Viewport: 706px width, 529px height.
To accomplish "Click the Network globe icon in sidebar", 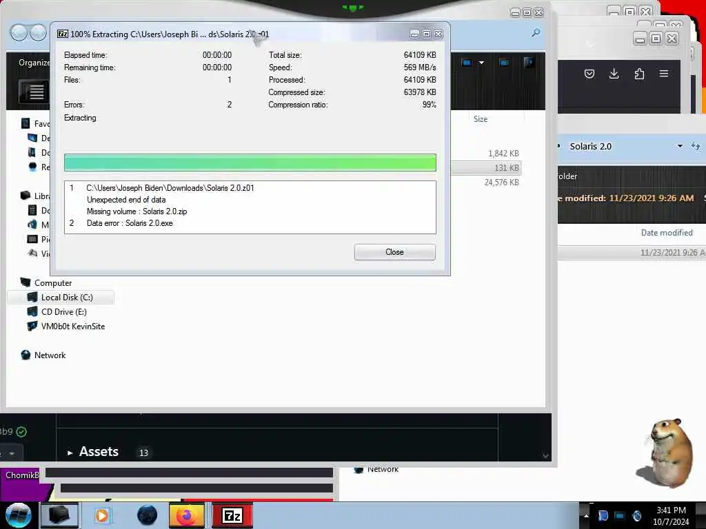I will coord(26,355).
